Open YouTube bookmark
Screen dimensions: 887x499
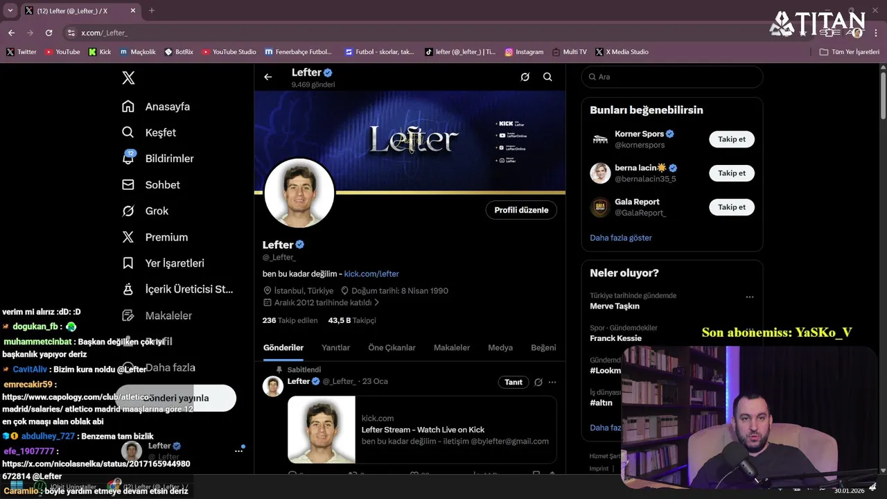click(62, 52)
